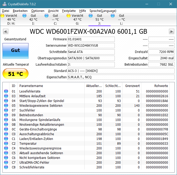The height and width of the screenshot is (175, 177).
Task: Click status orb of Ausschaltungsabbrüche row
Action: (6, 134)
